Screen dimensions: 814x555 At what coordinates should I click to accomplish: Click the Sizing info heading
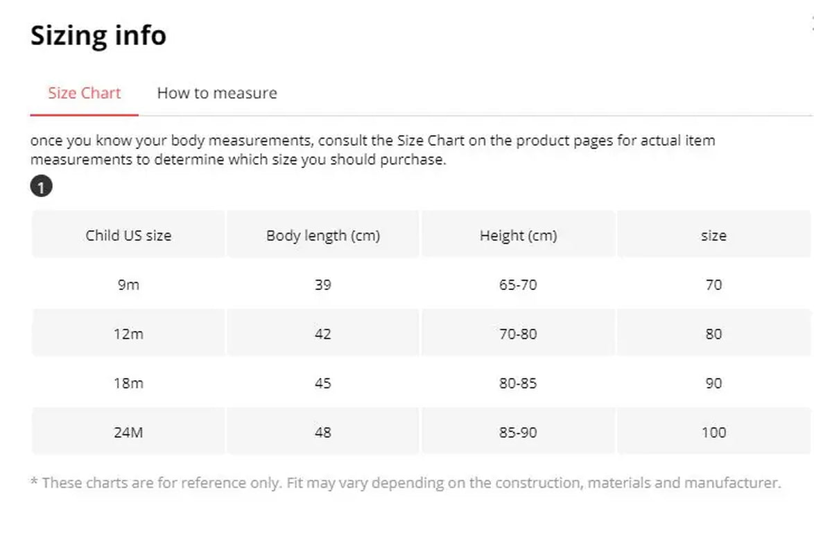98,35
